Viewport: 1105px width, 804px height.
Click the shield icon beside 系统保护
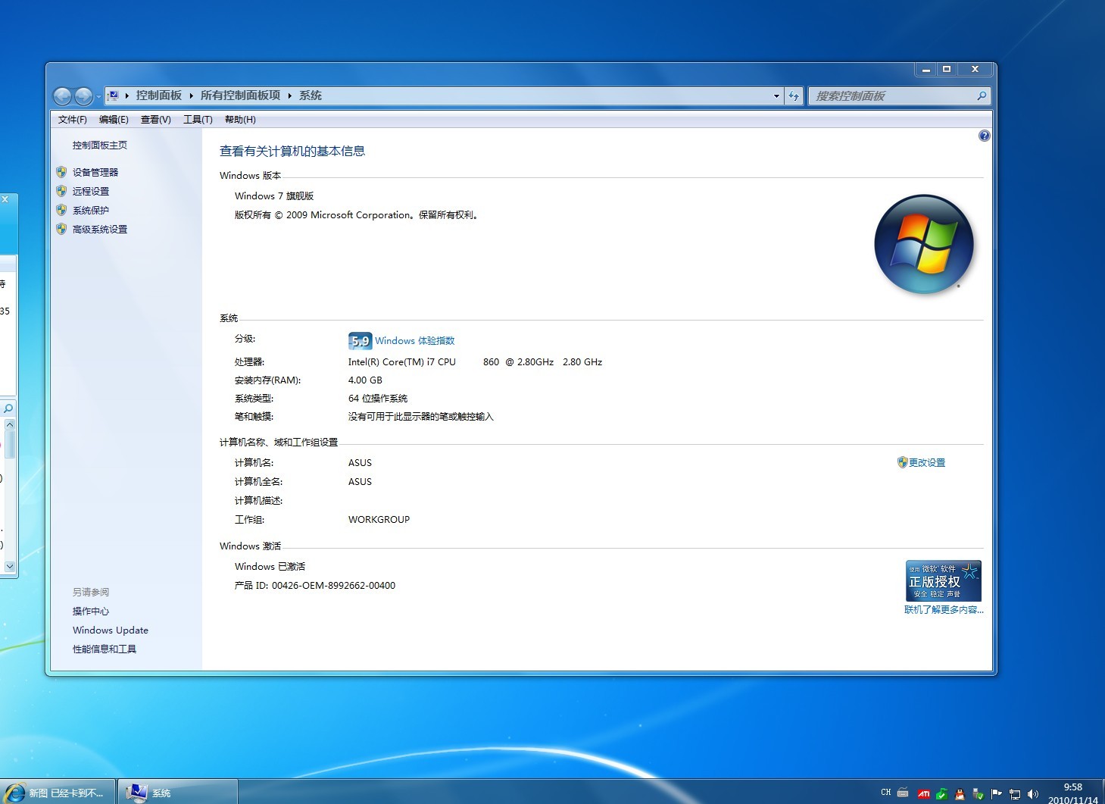click(61, 210)
